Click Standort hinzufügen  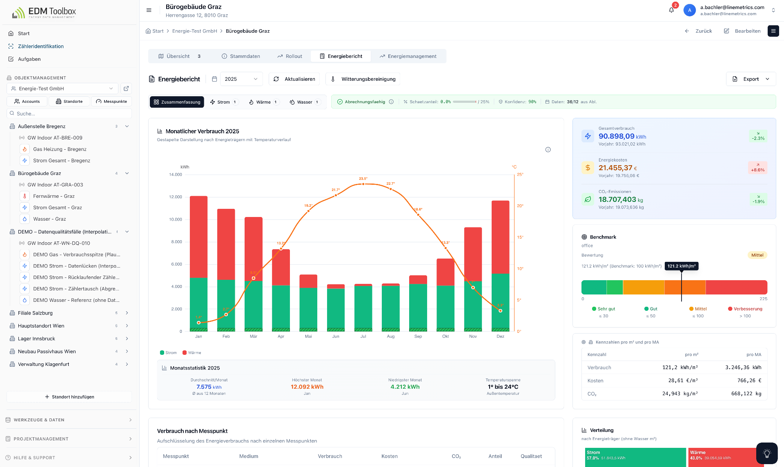[x=69, y=397]
